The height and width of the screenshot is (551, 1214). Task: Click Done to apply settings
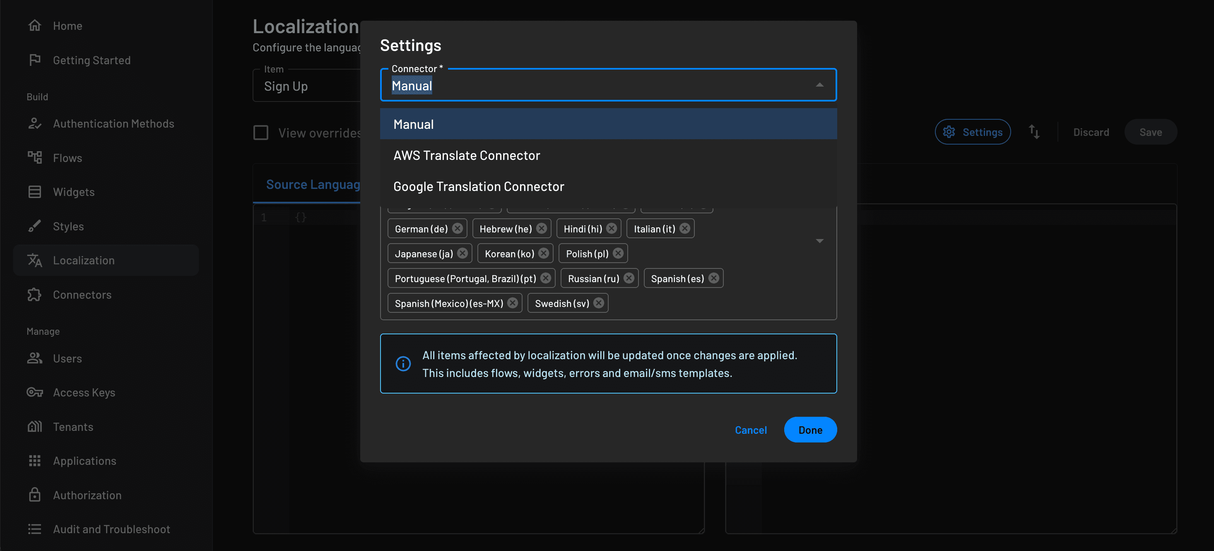[811, 429]
